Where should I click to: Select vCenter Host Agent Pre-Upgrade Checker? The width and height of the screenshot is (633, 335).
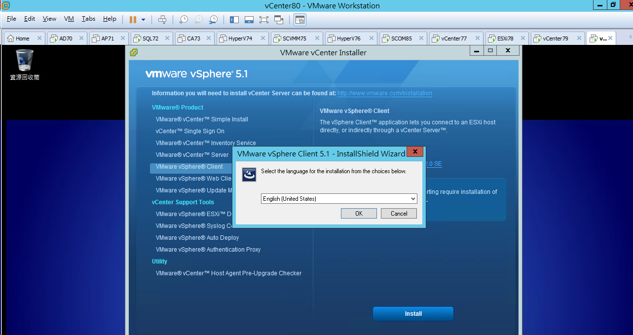[228, 273]
